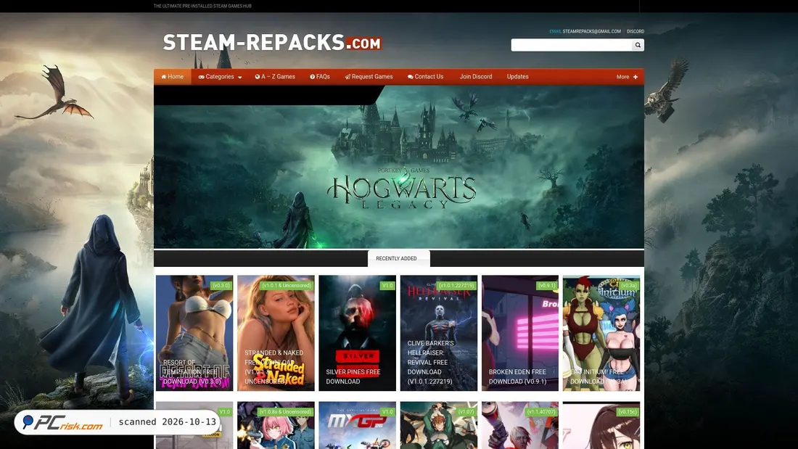Click The Ultimate Pre-Installed Steam Games Hub text
The height and width of the screenshot is (449, 798).
[202, 6]
